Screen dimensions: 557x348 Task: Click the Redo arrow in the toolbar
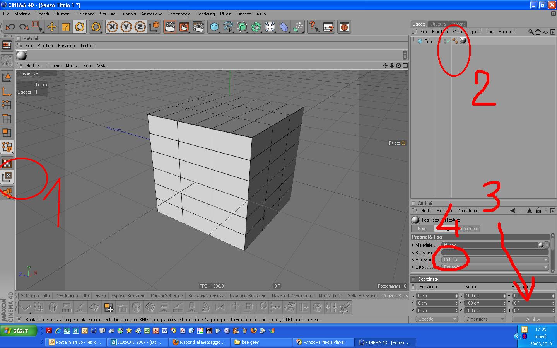click(x=24, y=27)
